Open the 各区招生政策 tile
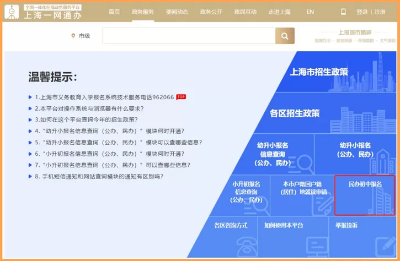The width and height of the screenshot is (400, 261). [x=326, y=113]
